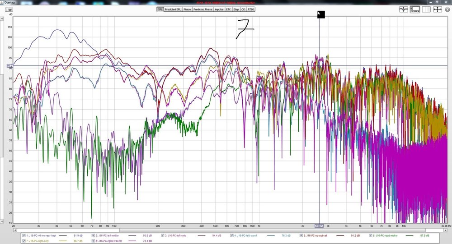Click the vertical scrollbar up arrow
Viewport: 452px width, 244px height.
click(2, 18)
